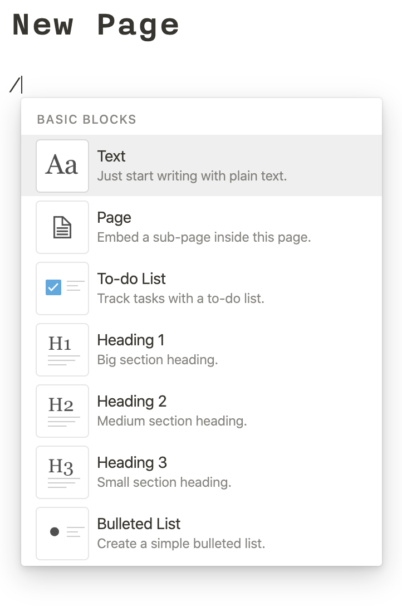The image size is (402, 606).
Task: Click the H3 heading icon
Action: (x=62, y=472)
